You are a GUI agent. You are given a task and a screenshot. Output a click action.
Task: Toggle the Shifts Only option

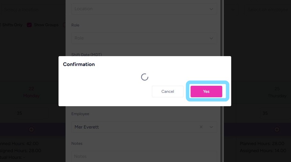[x=11, y=25]
